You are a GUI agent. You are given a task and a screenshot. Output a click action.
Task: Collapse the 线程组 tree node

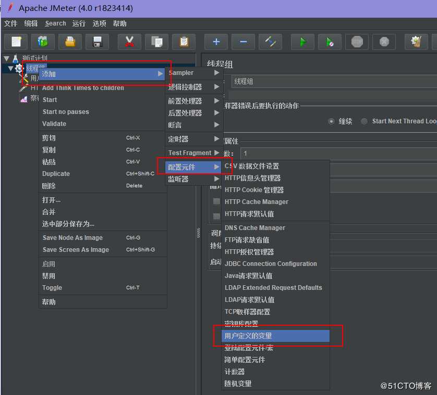(10, 68)
